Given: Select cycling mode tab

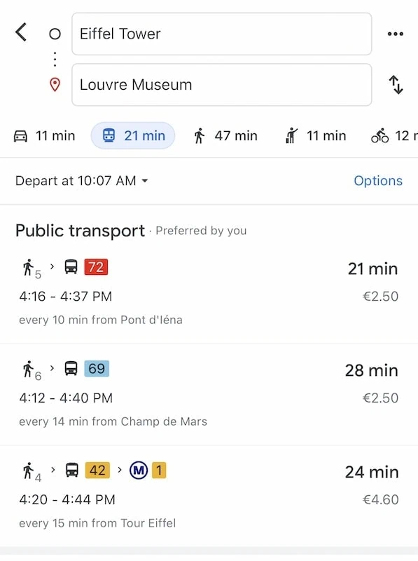Looking at the screenshot, I should click(394, 136).
